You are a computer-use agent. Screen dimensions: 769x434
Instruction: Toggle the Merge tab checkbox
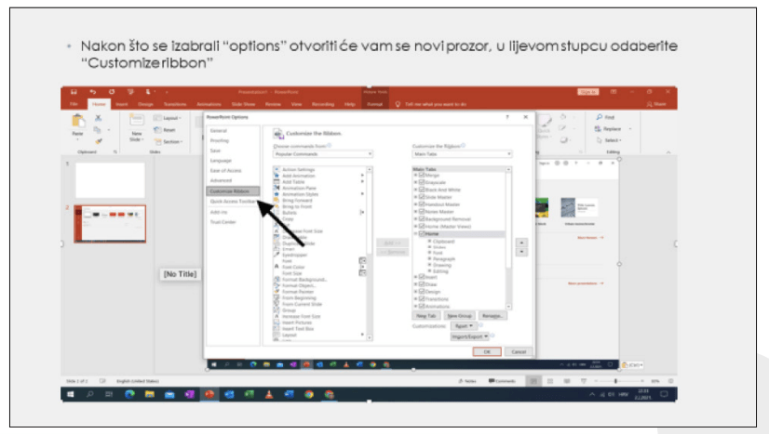pyautogui.click(x=421, y=174)
